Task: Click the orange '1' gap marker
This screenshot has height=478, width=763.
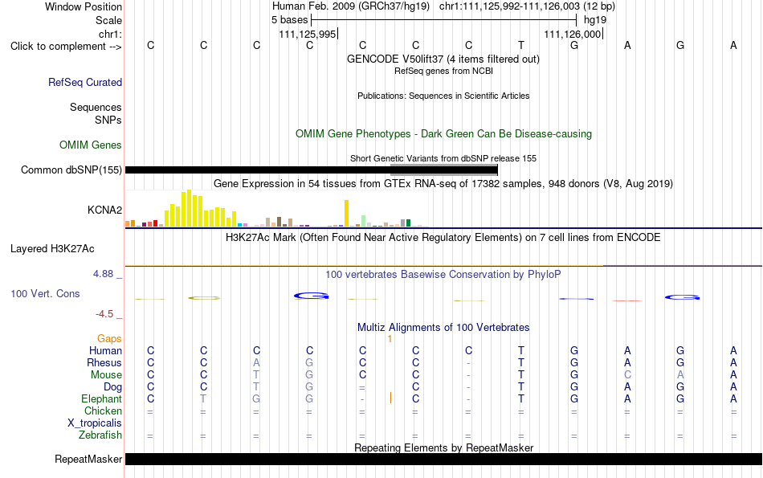Action: (x=390, y=339)
